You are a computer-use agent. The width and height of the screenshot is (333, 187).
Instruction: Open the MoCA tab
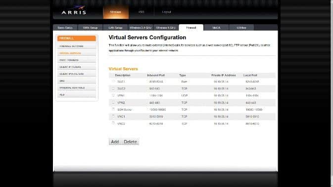coord(216,28)
